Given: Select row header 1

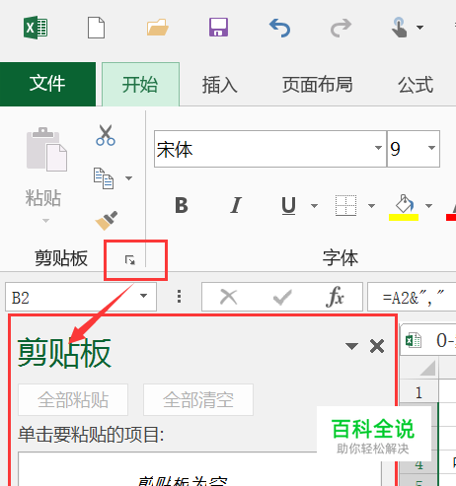Looking at the screenshot, I should point(418,392).
